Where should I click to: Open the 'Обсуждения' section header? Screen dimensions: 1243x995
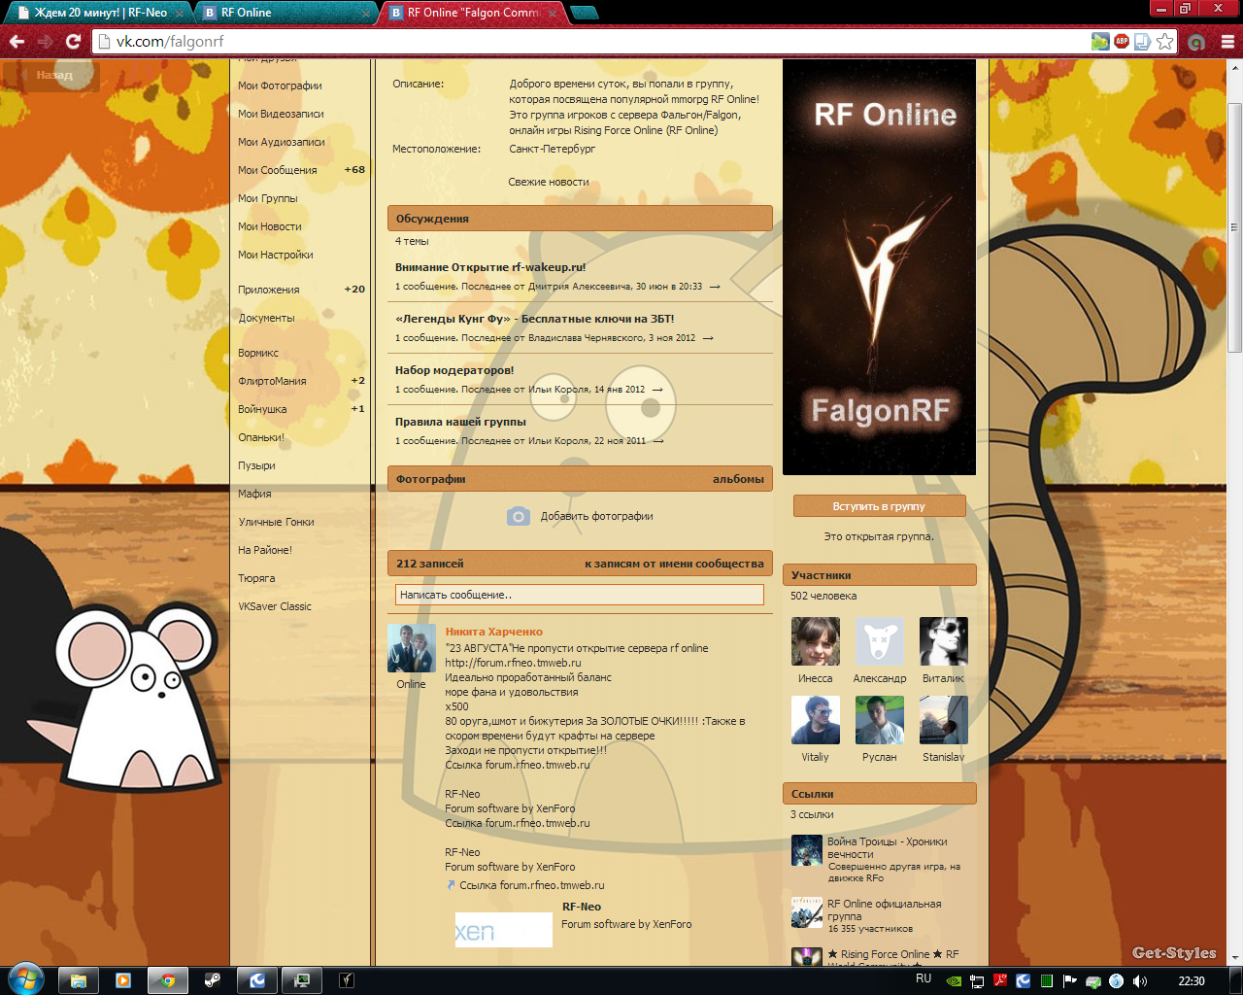580,219
